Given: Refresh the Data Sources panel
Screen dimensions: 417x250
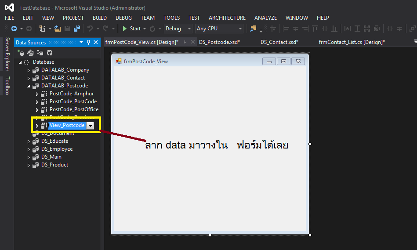Looking at the screenshot, I should [50, 53].
